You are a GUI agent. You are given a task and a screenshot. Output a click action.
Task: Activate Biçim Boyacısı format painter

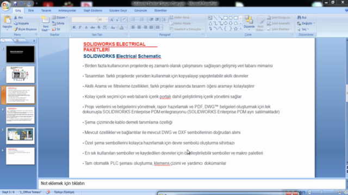coord(25,29)
